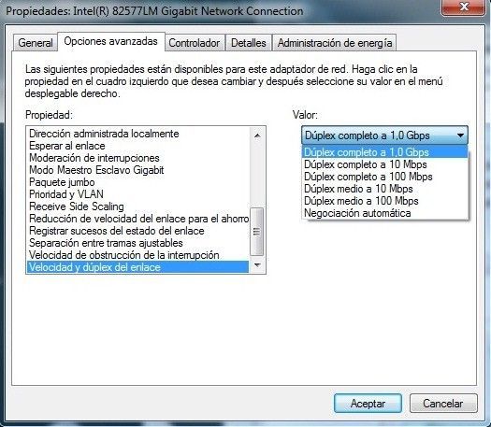Choose Negociación automática option
491x427 pixels.
(384, 213)
